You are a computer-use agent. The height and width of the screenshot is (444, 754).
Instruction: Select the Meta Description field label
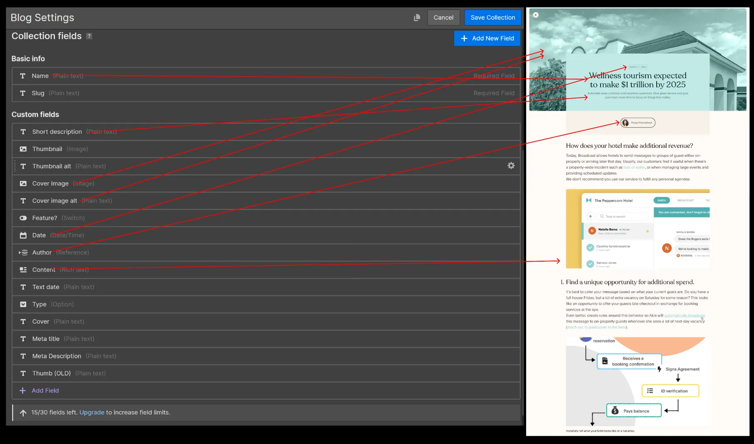[x=57, y=356]
